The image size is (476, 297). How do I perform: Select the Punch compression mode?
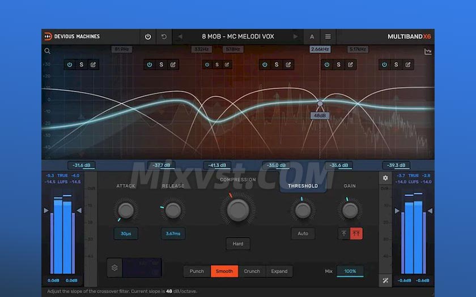197,271
